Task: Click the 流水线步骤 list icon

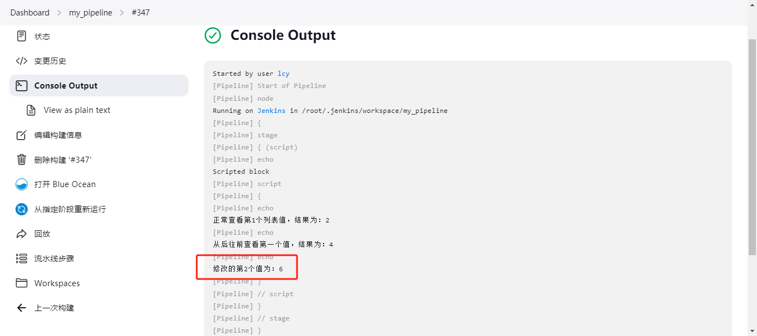Action: pos(22,259)
